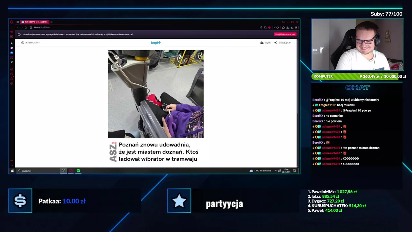Open the extensions cube toolbar icon

tap(283, 27)
